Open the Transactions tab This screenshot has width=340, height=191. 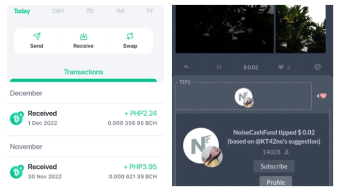pyautogui.click(x=84, y=72)
